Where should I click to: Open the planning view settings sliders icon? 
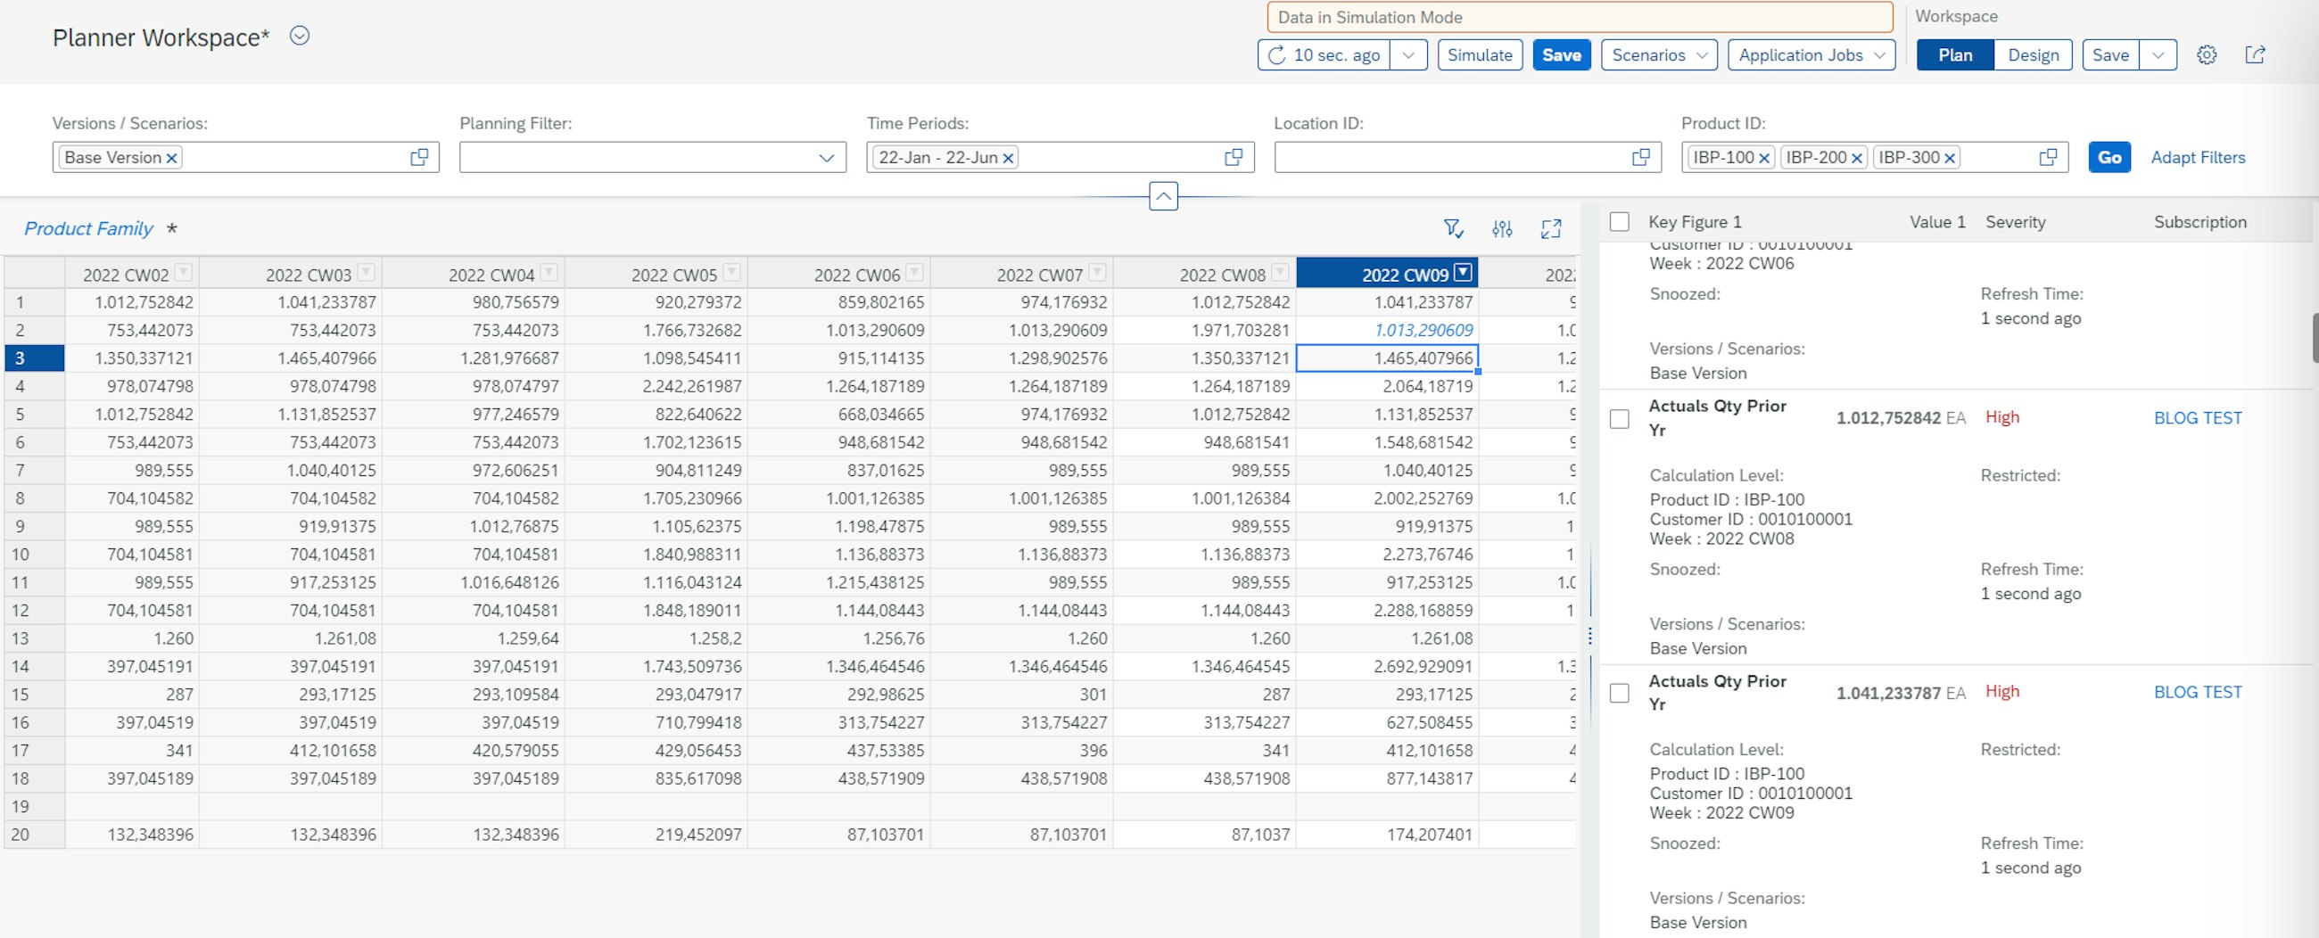coord(1502,228)
